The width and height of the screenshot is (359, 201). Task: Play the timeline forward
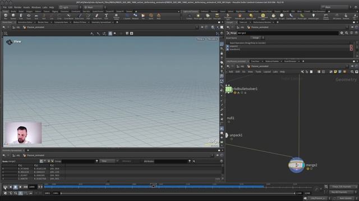click(20, 187)
